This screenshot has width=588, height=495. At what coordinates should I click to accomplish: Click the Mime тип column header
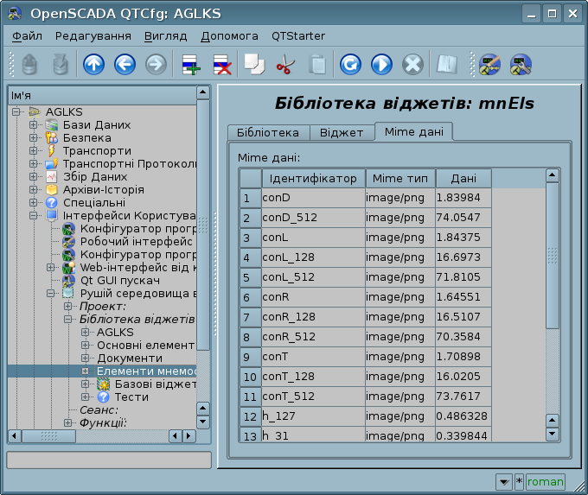[400, 178]
